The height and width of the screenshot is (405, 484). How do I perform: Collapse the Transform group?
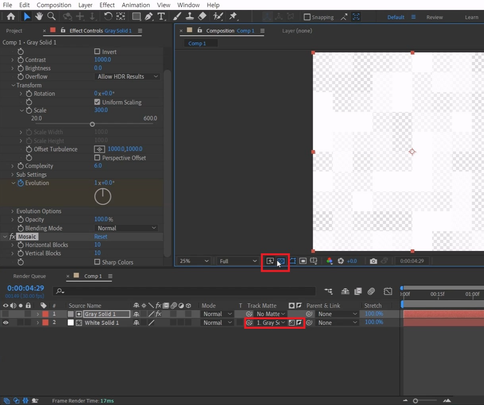[13, 85]
